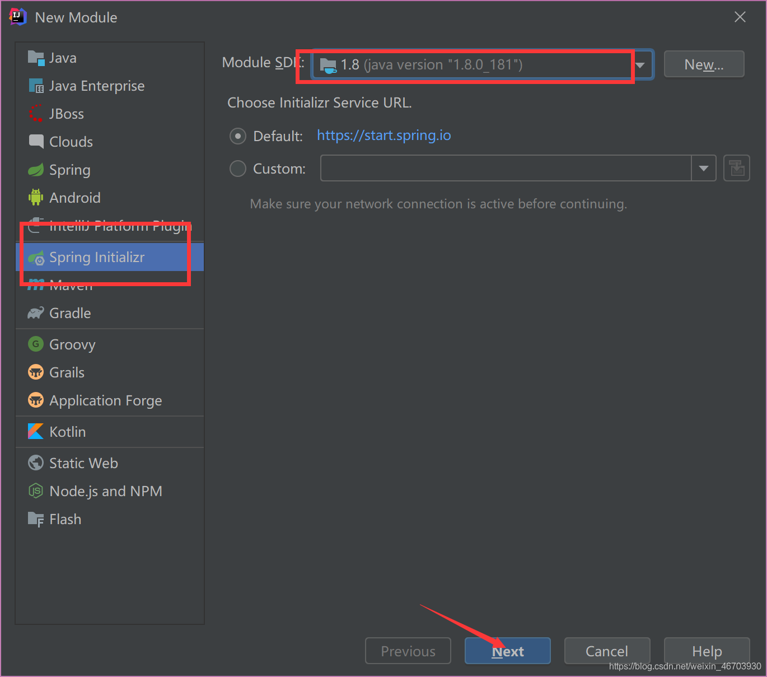Select Spring Initializr module type
The image size is (767, 677).
110,257
